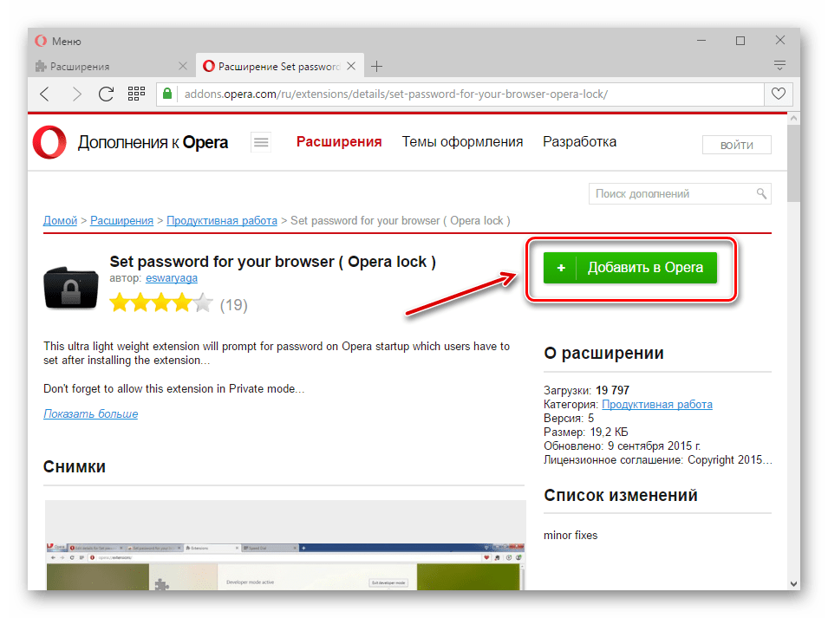
Task: Close the Расширения tab
Action: 183,66
